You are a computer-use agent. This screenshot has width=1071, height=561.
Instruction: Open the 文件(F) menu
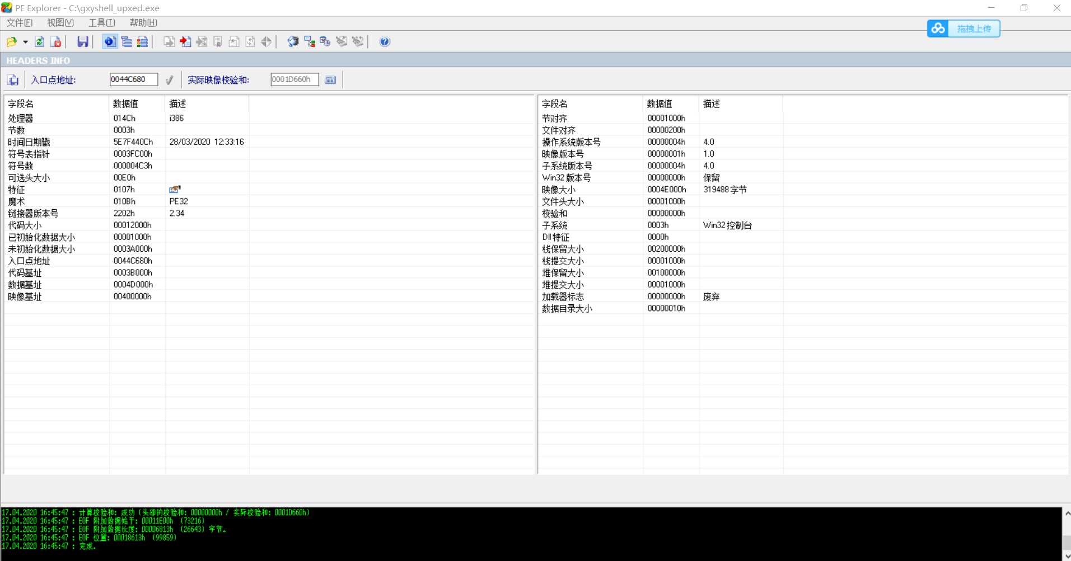pos(20,23)
